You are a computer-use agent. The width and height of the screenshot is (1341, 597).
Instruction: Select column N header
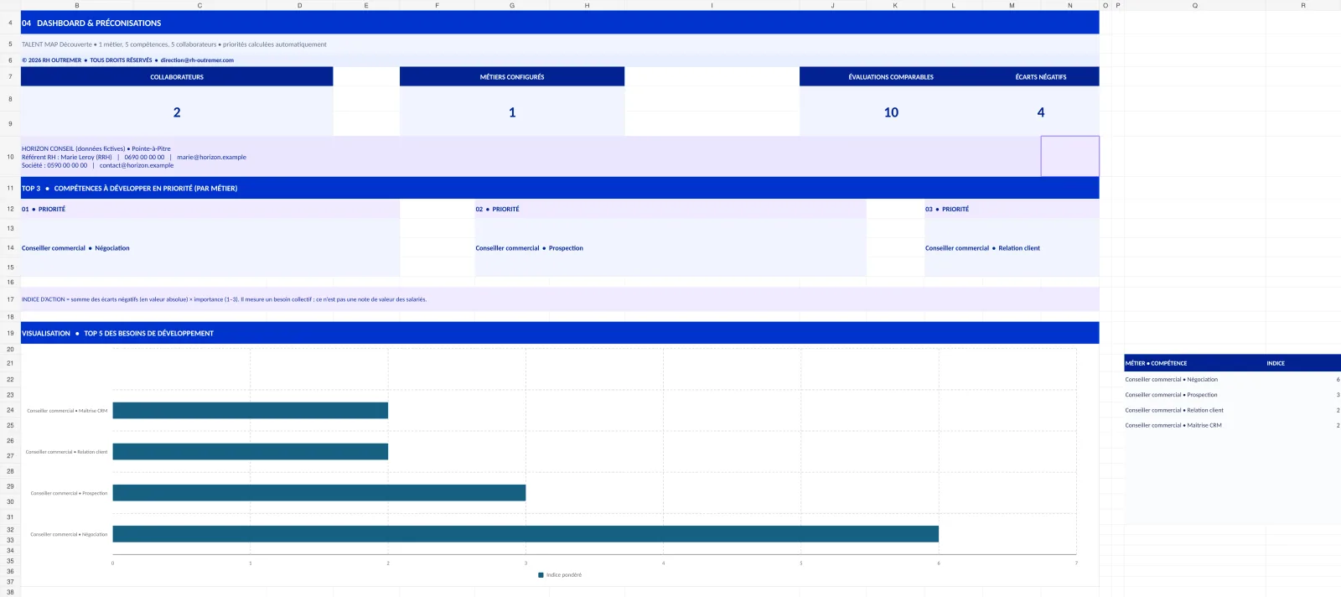1069,5
